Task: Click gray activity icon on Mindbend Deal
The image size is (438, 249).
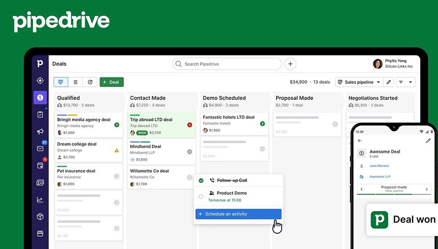Action: point(190,152)
